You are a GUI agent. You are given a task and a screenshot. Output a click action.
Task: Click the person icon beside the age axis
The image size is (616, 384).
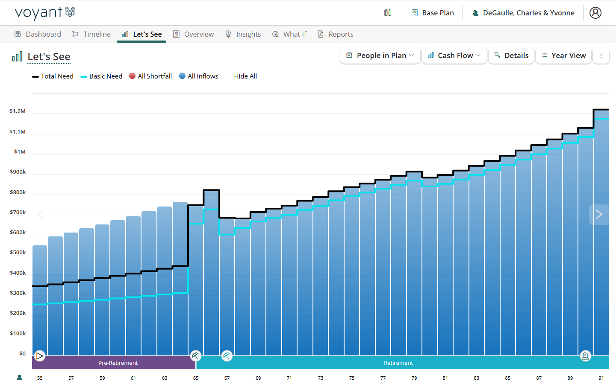(x=19, y=378)
